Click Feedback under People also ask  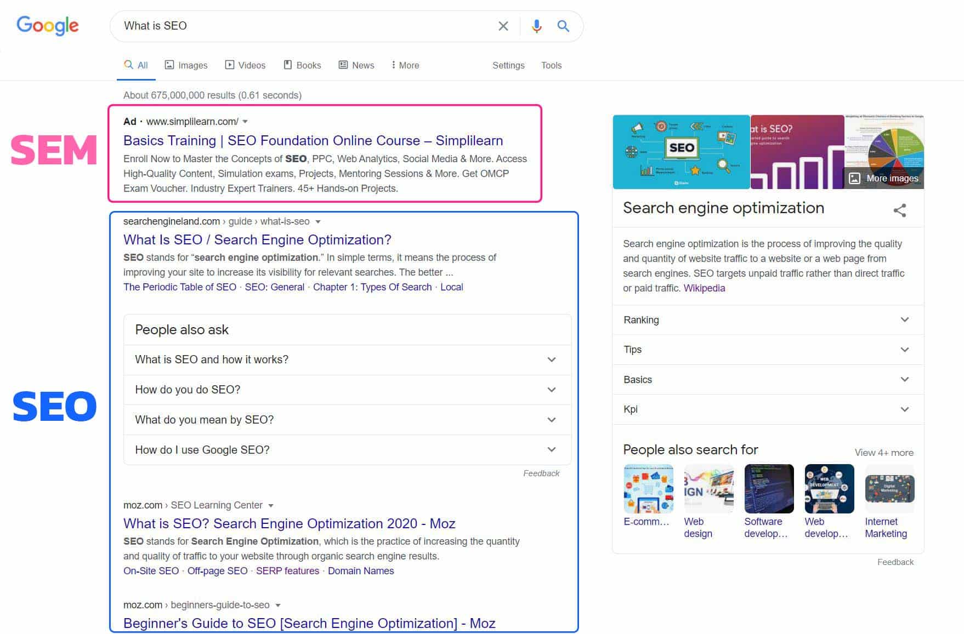[541, 473]
